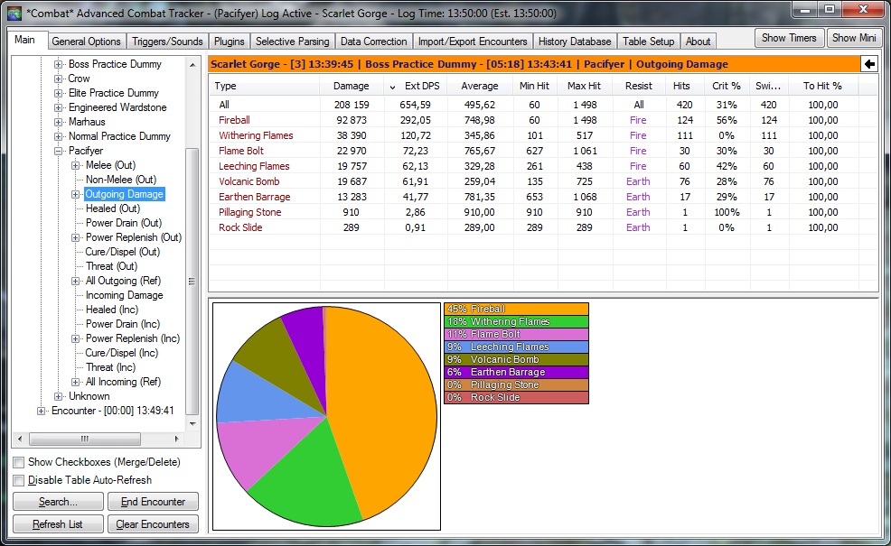
Task: Collapse the Pacifyer tree node
Action: point(58,151)
